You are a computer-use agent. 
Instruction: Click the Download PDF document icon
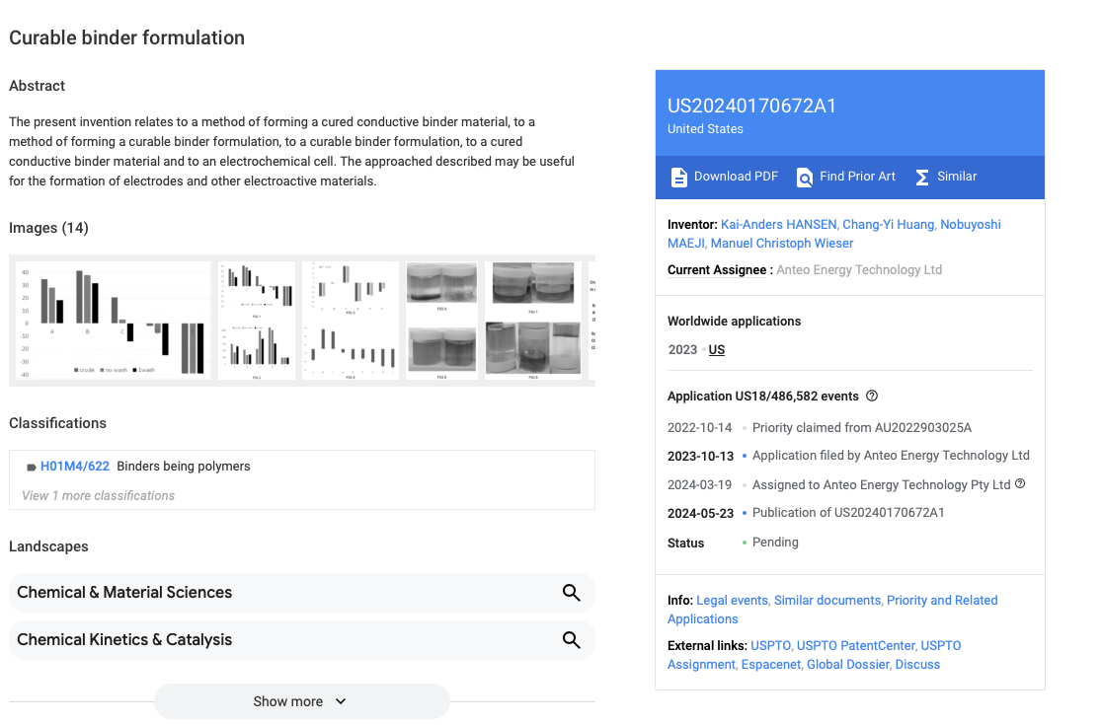678,177
